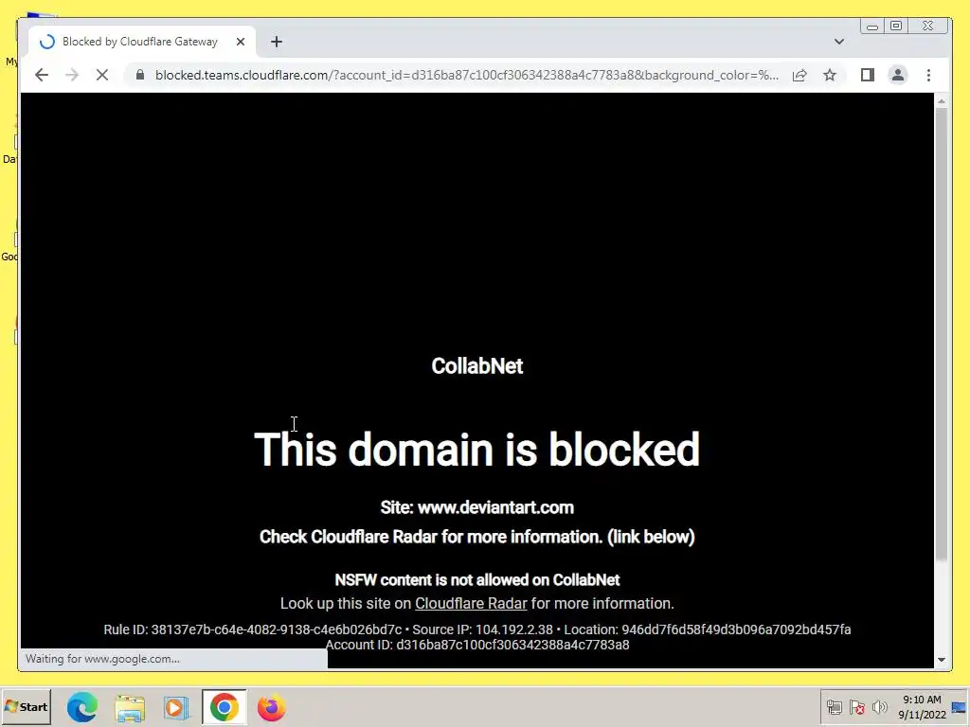Image resolution: width=970 pixels, height=727 pixels.
Task: Open Chrome three-dot menu
Action: click(x=928, y=75)
